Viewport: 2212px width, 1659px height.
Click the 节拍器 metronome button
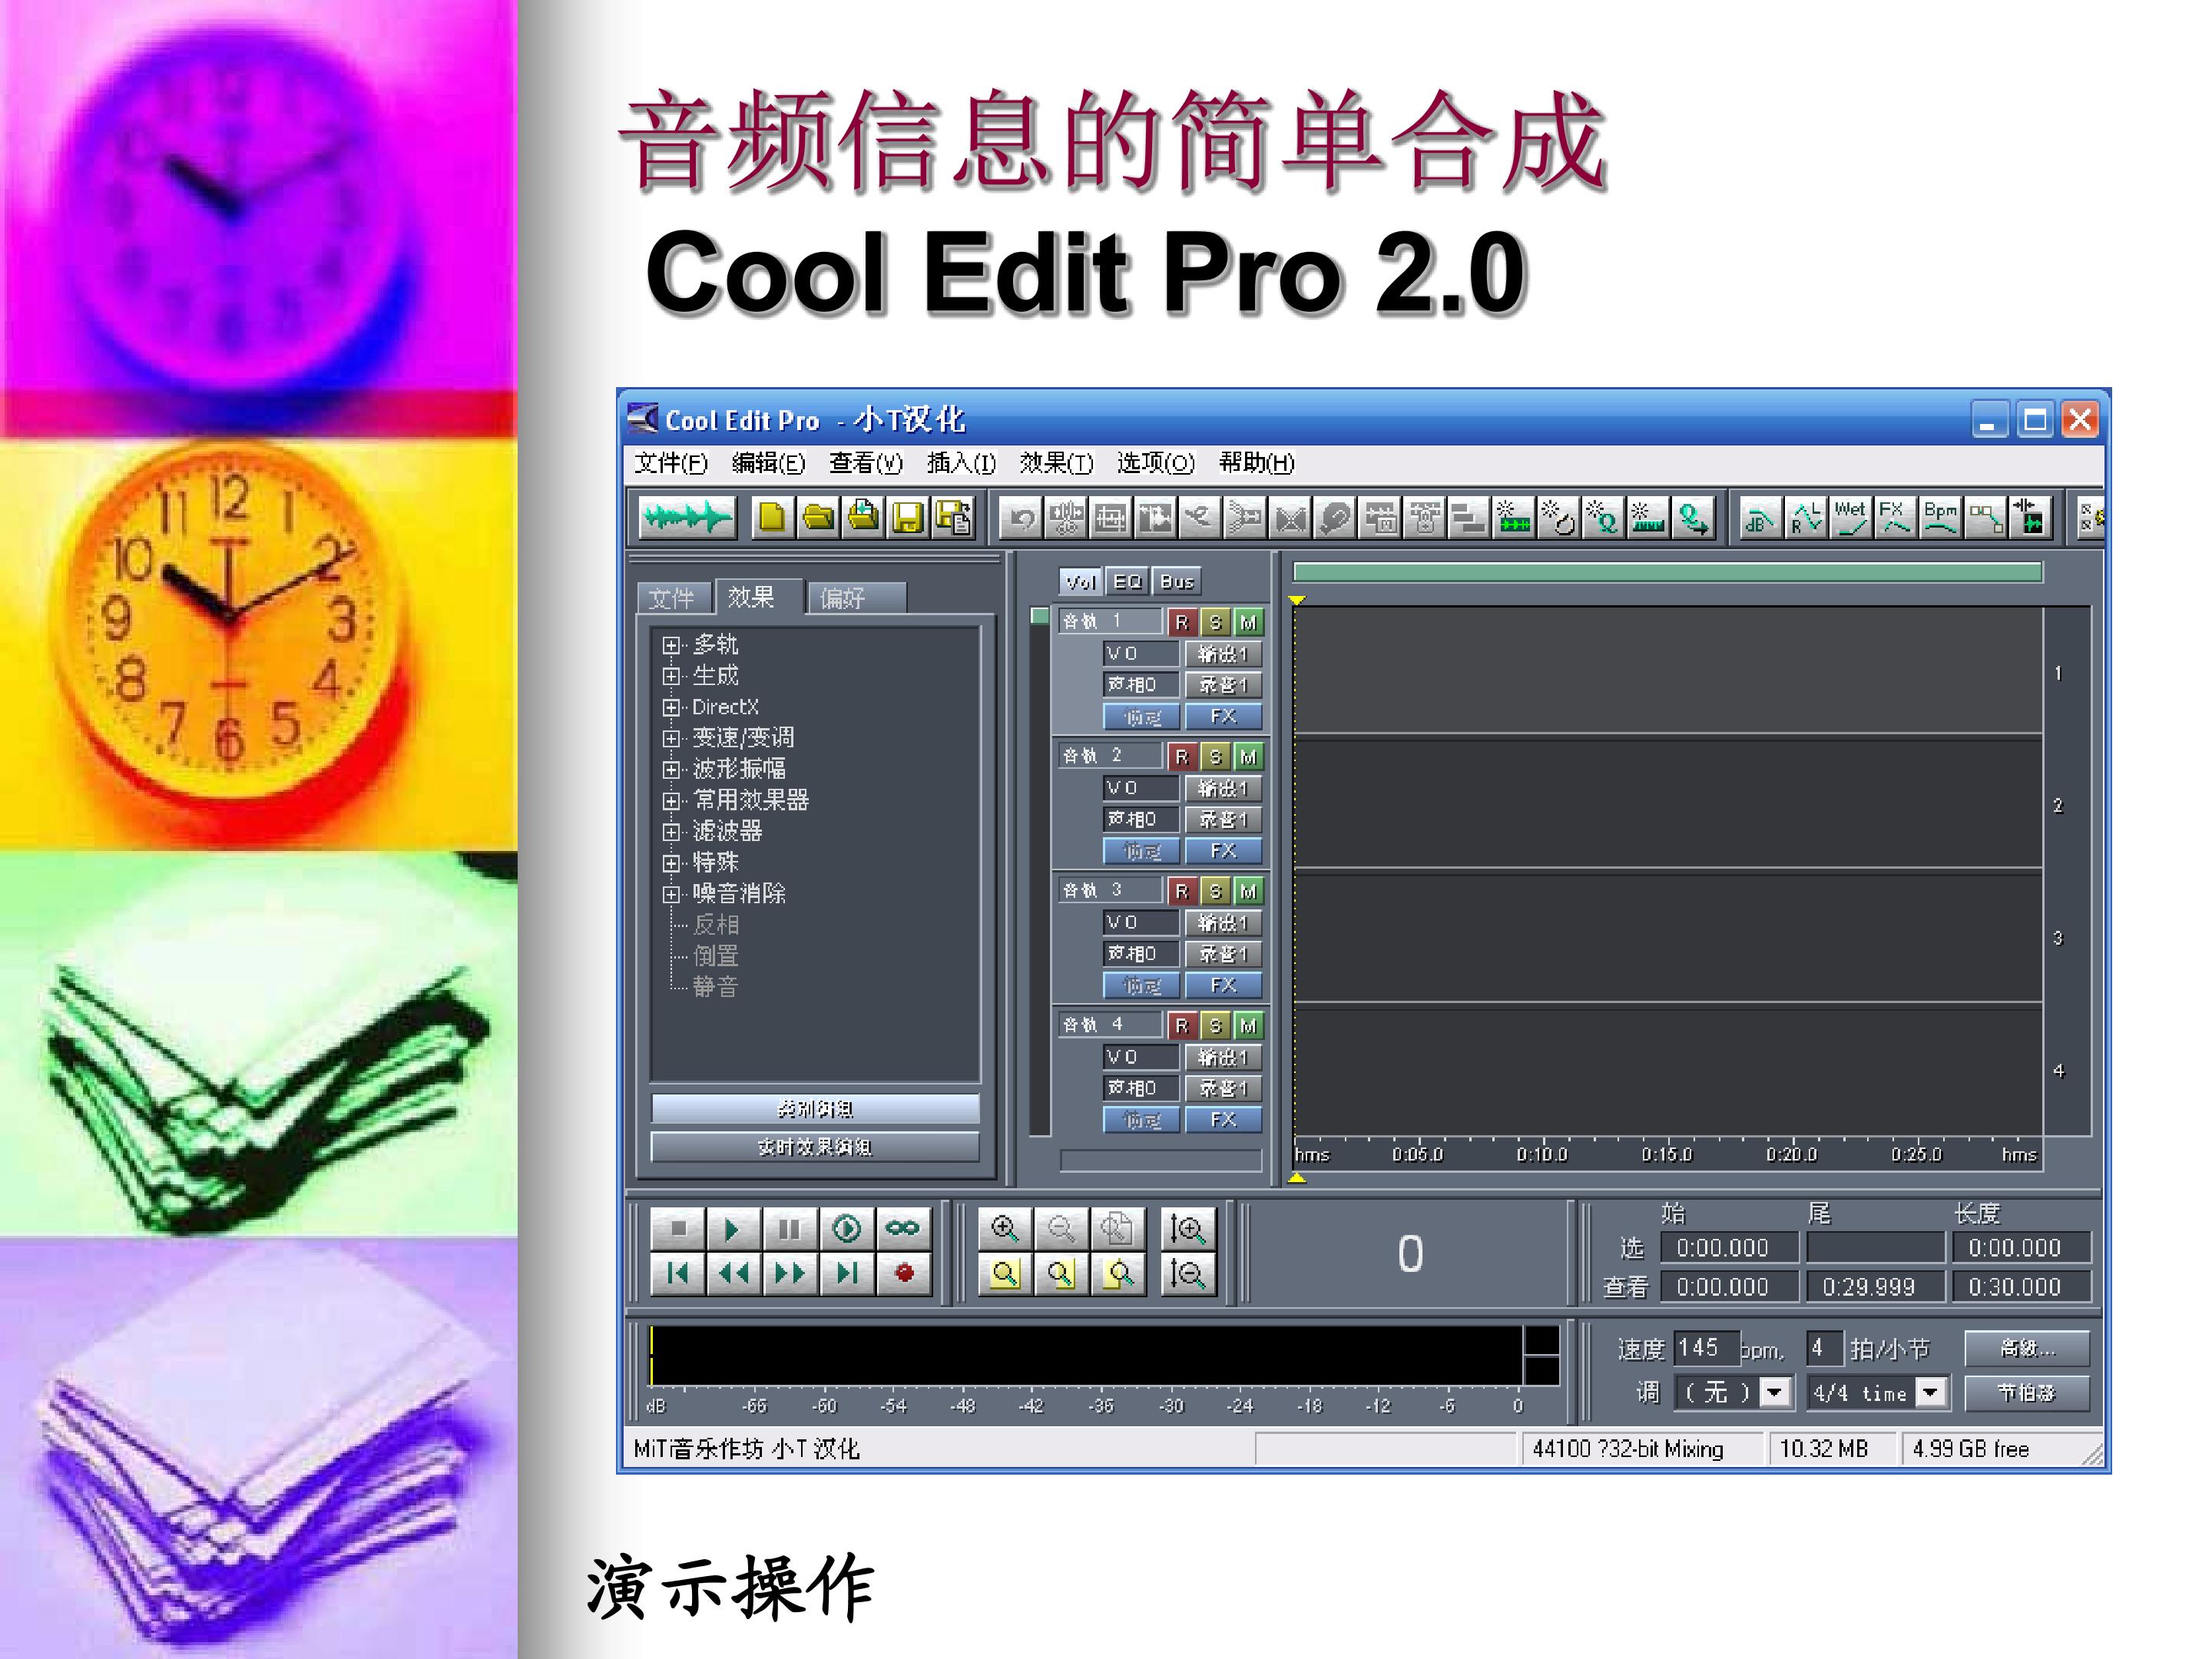click(2026, 1392)
